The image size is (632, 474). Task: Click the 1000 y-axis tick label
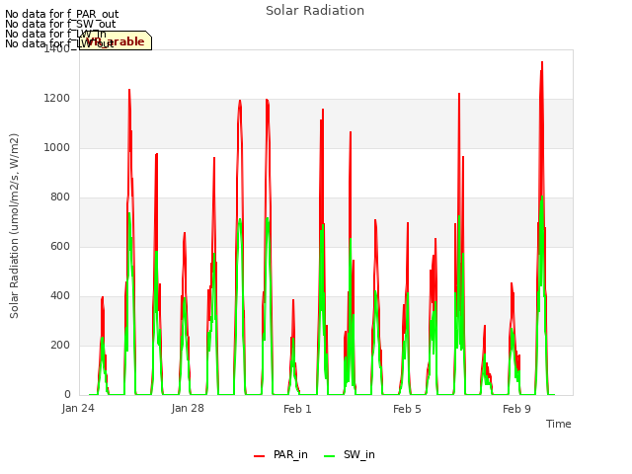click(57, 147)
